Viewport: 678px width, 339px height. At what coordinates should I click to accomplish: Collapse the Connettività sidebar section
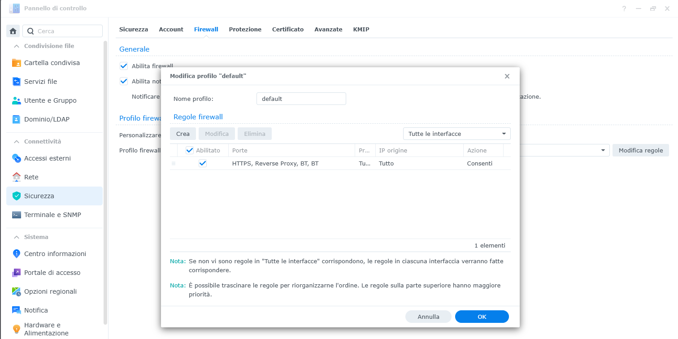[x=17, y=142]
